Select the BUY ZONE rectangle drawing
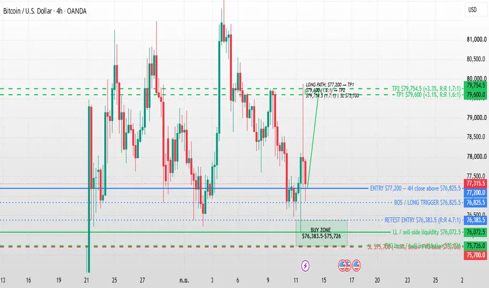Screen dimensions: 489x288 [x=322, y=233]
